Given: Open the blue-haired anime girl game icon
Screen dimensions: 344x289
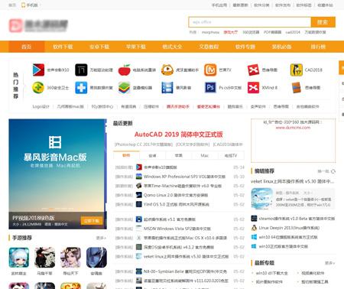Looking at the screenshot, I should (19, 258).
